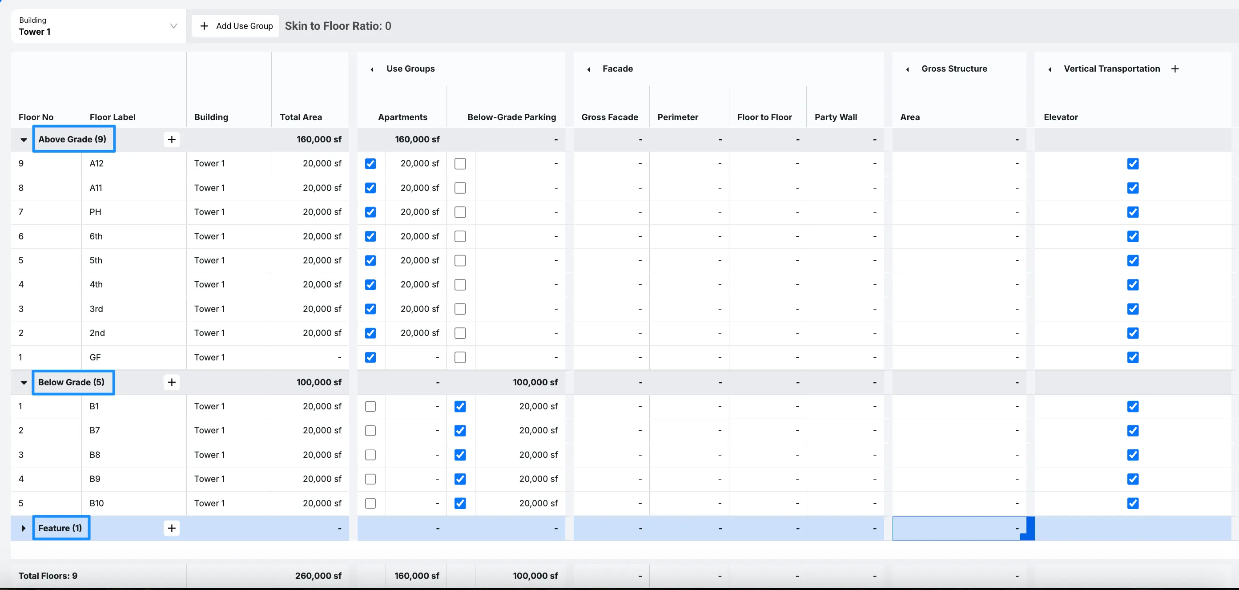Collapse Use Groups column group arrow
This screenshot has height=590, width=1239.
(x=372, y=69)
